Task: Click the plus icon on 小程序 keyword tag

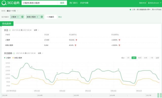Action: [18, 17]
